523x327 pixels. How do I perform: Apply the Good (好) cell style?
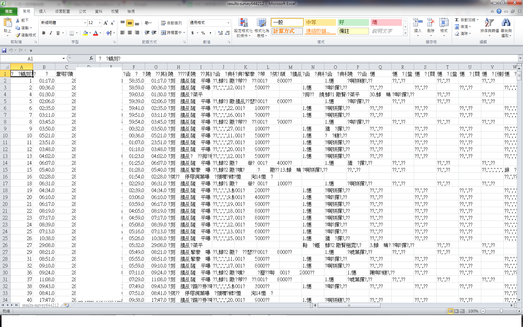[x=353, y=22]
